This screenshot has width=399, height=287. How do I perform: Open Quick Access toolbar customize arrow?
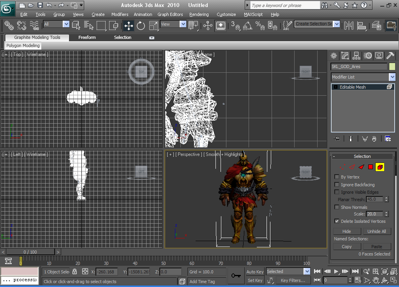point(81,5)
